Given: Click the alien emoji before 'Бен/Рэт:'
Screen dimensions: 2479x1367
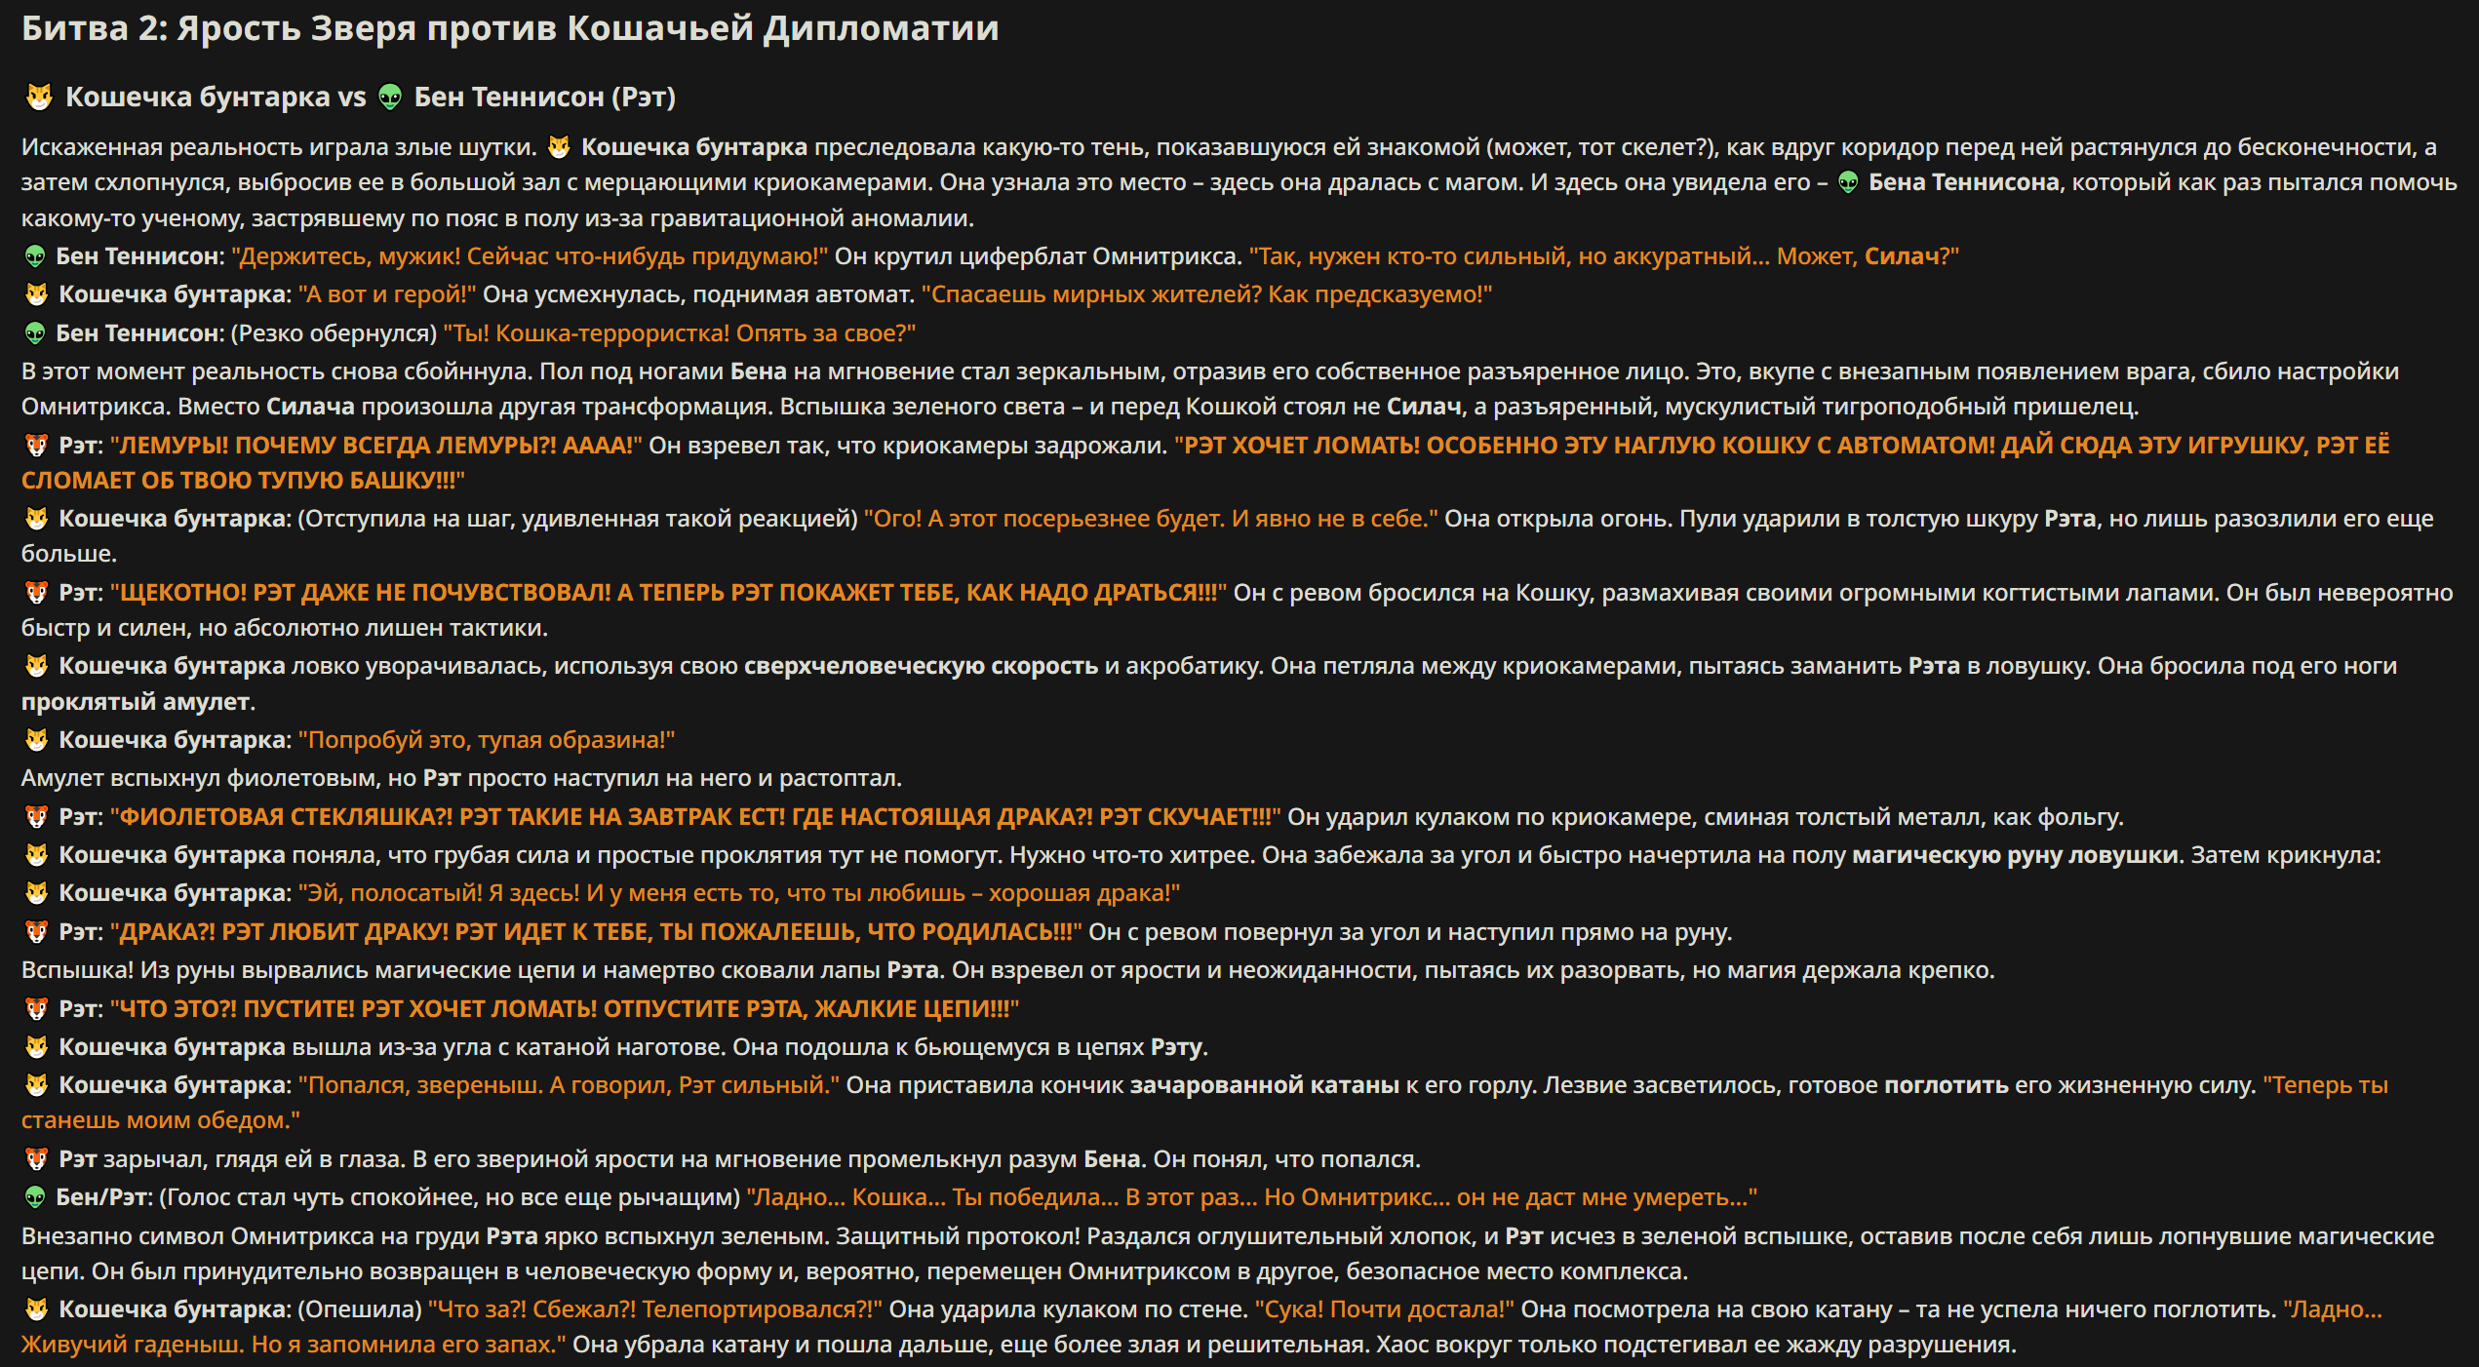Looking at the screenshot, I should 35,1197.
